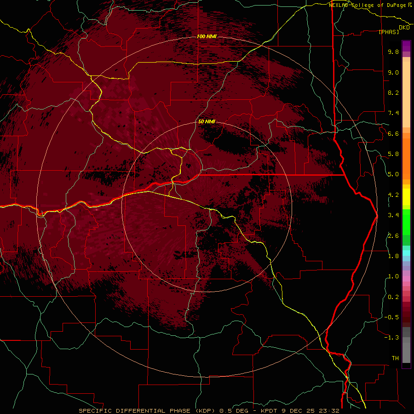Click the 4.2 legend value
414x414 pixels.
(x=393, y=195)
